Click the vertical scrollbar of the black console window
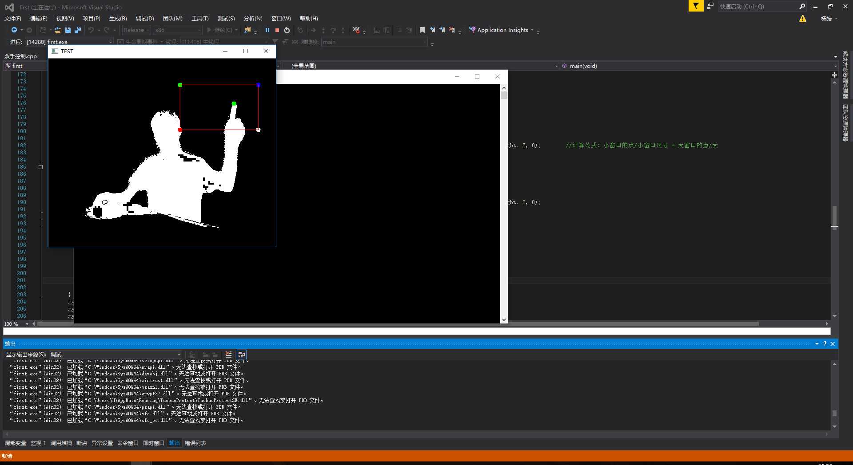This screenshot has height=465, width=853. click(504, 203)
